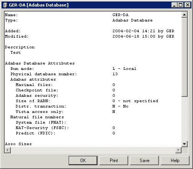Click the vertical scrollbar up arrow
Image resolution: width=193 pixels, height=169 pixels.
tap(184, 15)
